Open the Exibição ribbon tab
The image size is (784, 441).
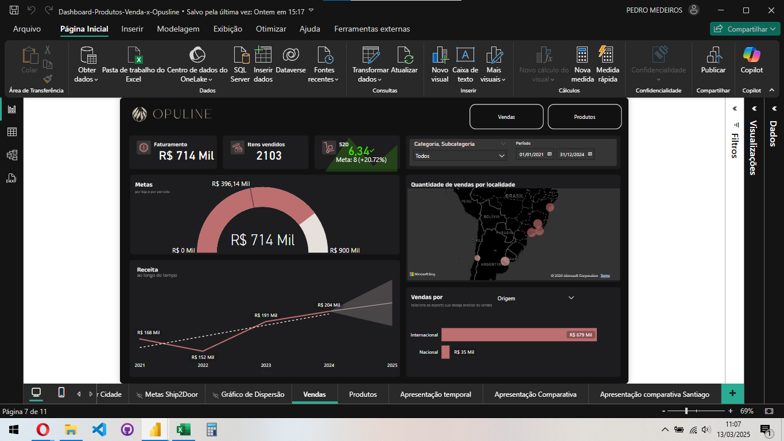pos(228,29)
